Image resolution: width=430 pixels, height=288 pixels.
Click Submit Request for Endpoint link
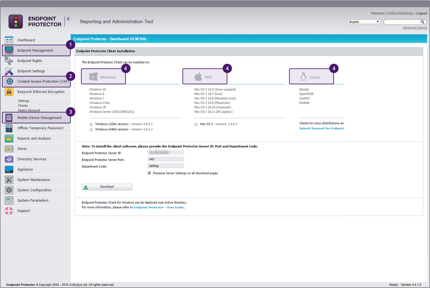pyautogui.click(x=322, y=128)
